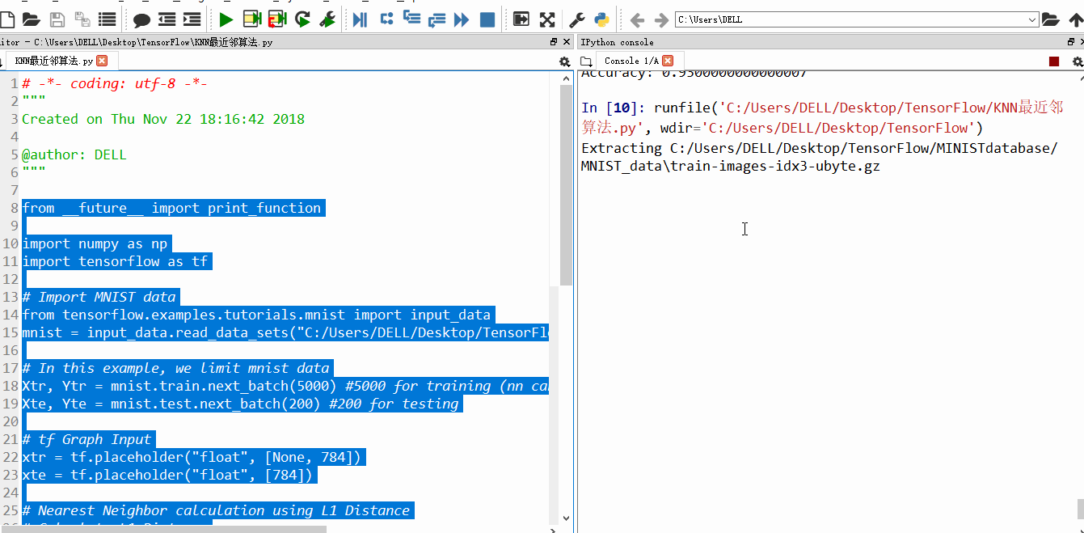
Task: Click the console vertical scrollbar thumb
Action: [x=1080, y=509]
